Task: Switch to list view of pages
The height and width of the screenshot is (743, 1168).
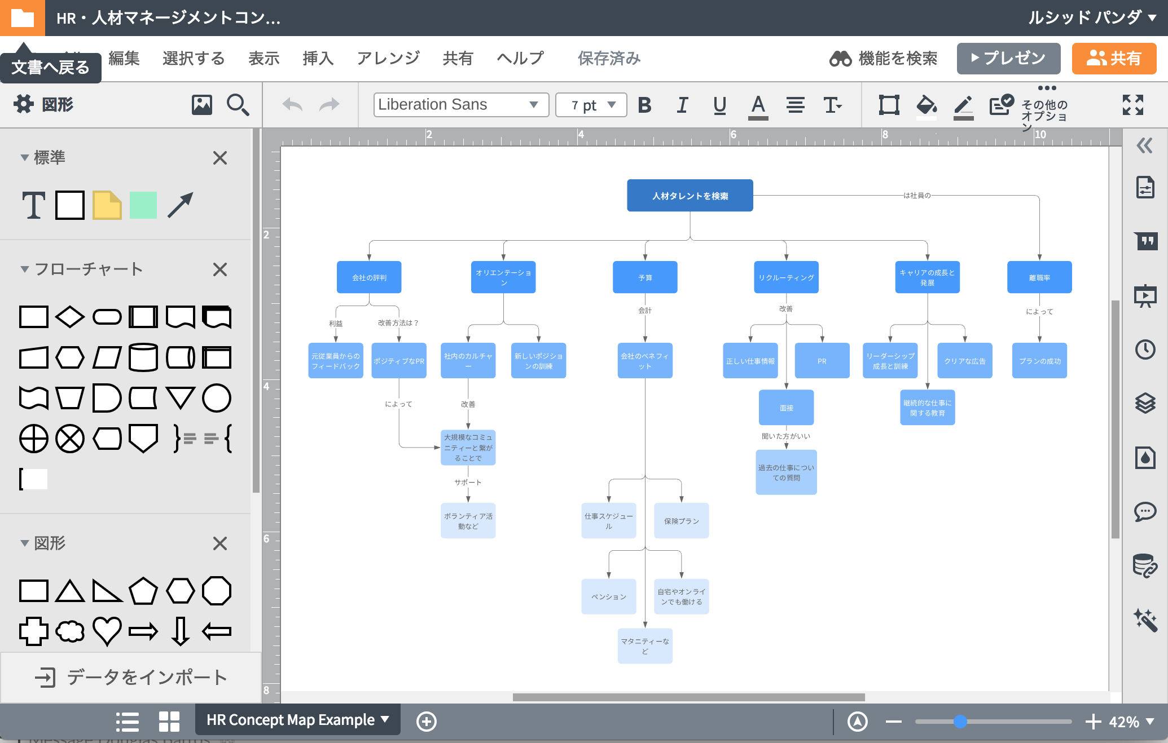Action: coord(128,722)
